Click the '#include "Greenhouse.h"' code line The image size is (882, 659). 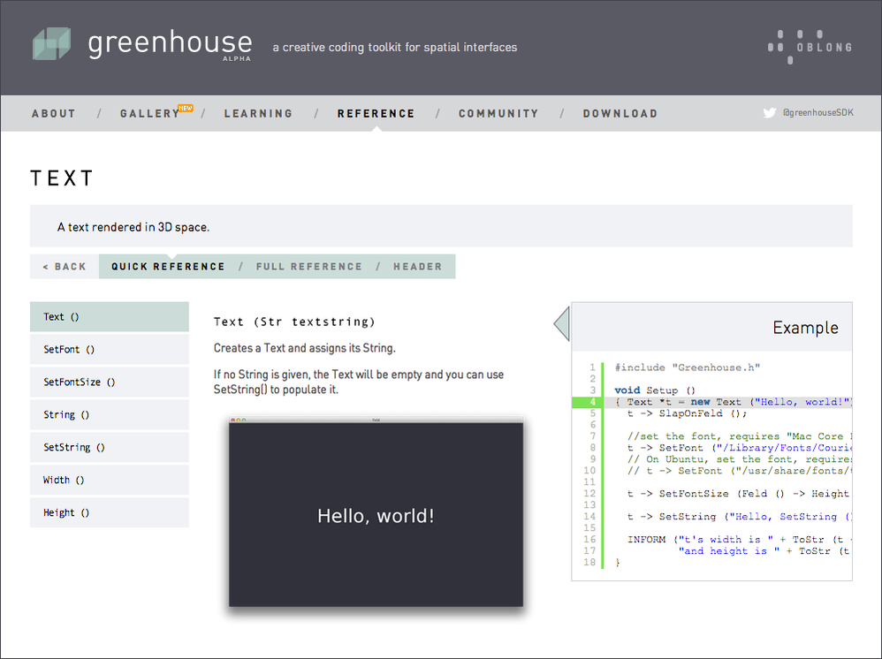(688, 367)
